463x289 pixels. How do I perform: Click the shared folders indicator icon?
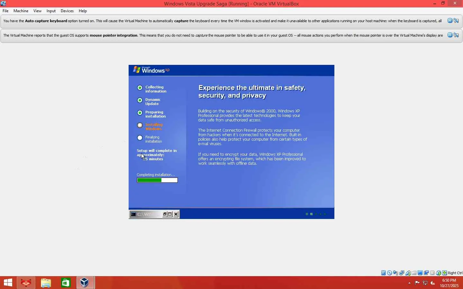point(414,273)
